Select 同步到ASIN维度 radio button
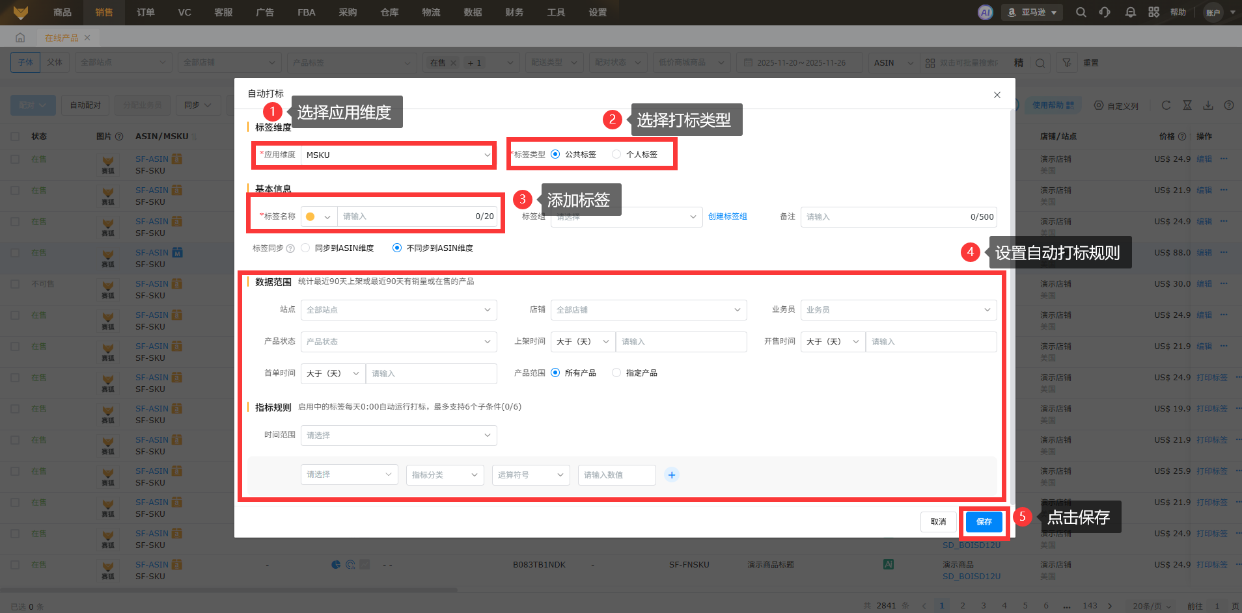 coord(305,248)
